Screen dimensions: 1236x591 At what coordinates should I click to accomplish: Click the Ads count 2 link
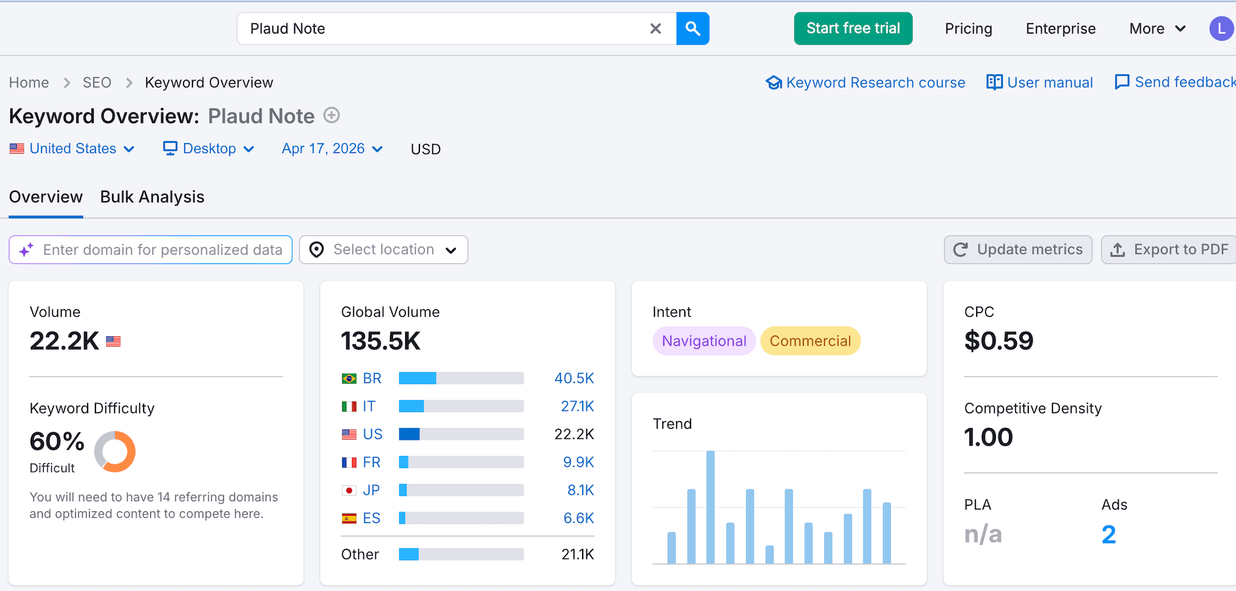coord(1109,534)
